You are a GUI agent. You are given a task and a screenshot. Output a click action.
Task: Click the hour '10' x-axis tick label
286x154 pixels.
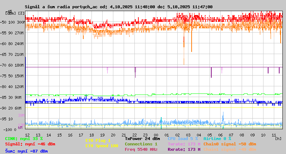(x=263, y=135)
